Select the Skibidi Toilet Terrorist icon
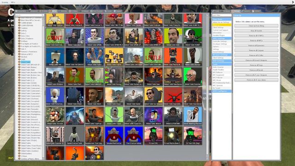This screenshot has height=166, width=295. pos(55,116)
